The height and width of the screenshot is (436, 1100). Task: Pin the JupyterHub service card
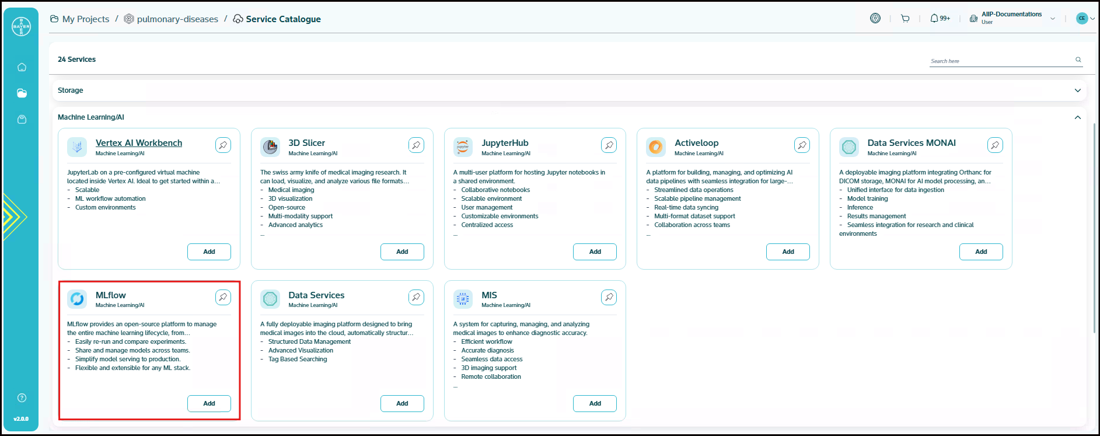click(609, 145)
